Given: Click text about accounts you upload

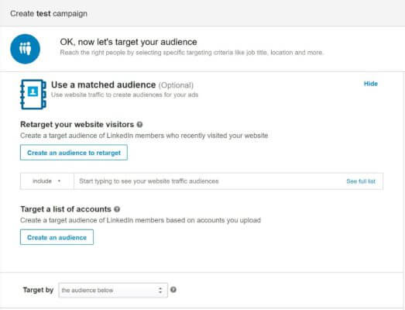Looking at the screenshot, I should tap(140, 220).
